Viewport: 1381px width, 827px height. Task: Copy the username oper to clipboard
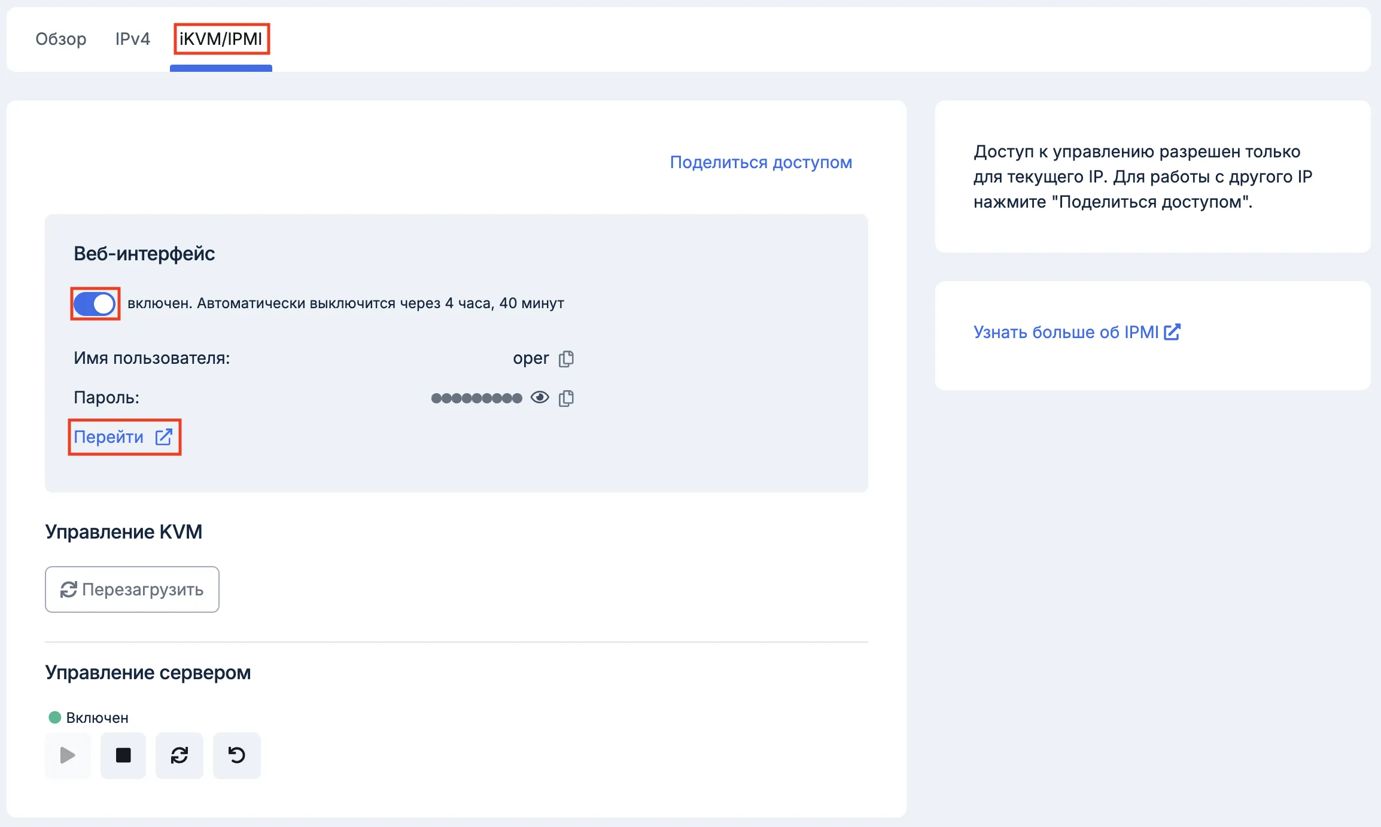566,358
